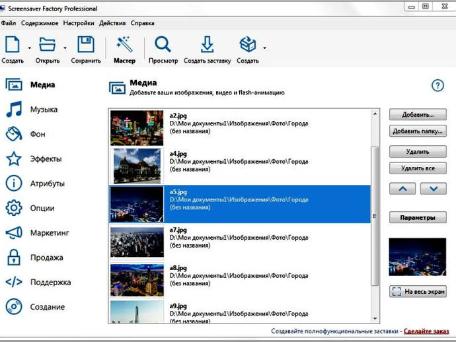
Task: Open the Действия menu
Action: [x=112, y=23]
